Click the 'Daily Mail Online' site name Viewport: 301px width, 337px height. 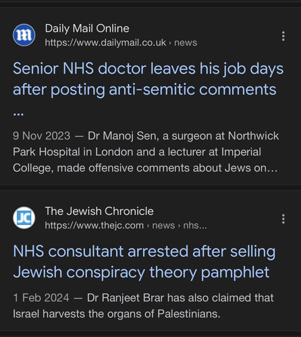tap(87, 28)
